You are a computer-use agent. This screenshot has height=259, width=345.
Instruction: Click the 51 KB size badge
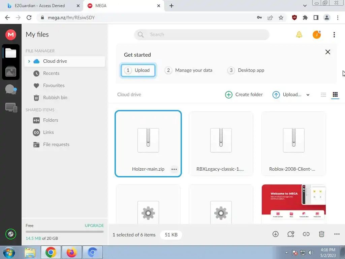click(x=171, y=235)
